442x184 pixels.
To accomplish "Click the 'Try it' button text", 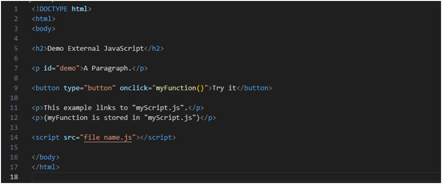I will [x=224, y=88].
